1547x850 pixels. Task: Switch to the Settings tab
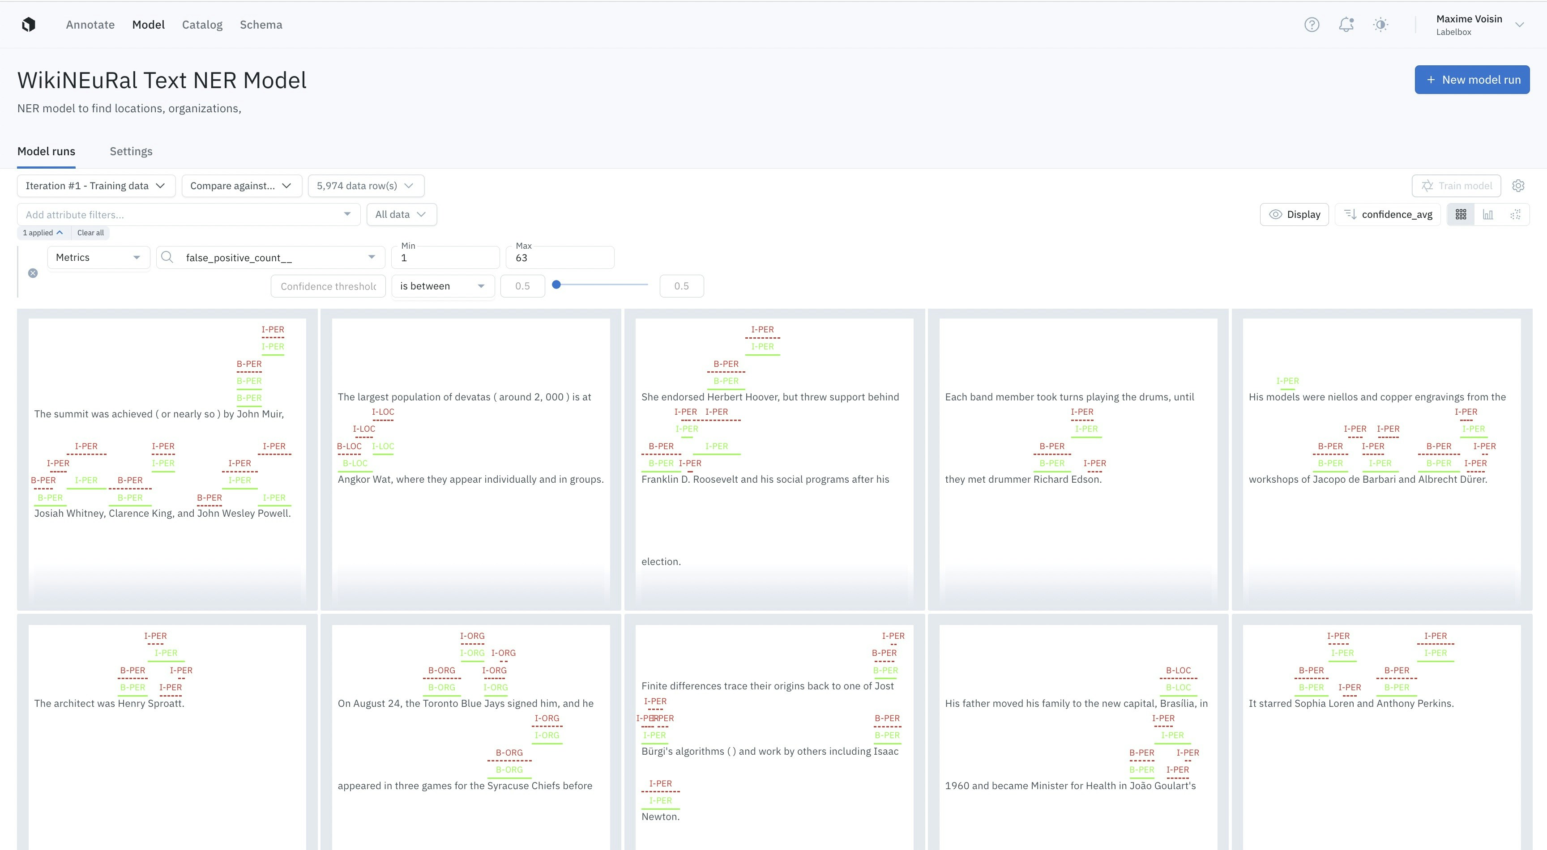pyautogui.click(x=131, y=151)
